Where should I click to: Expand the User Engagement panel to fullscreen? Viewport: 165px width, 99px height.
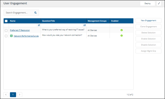[159, 4]
